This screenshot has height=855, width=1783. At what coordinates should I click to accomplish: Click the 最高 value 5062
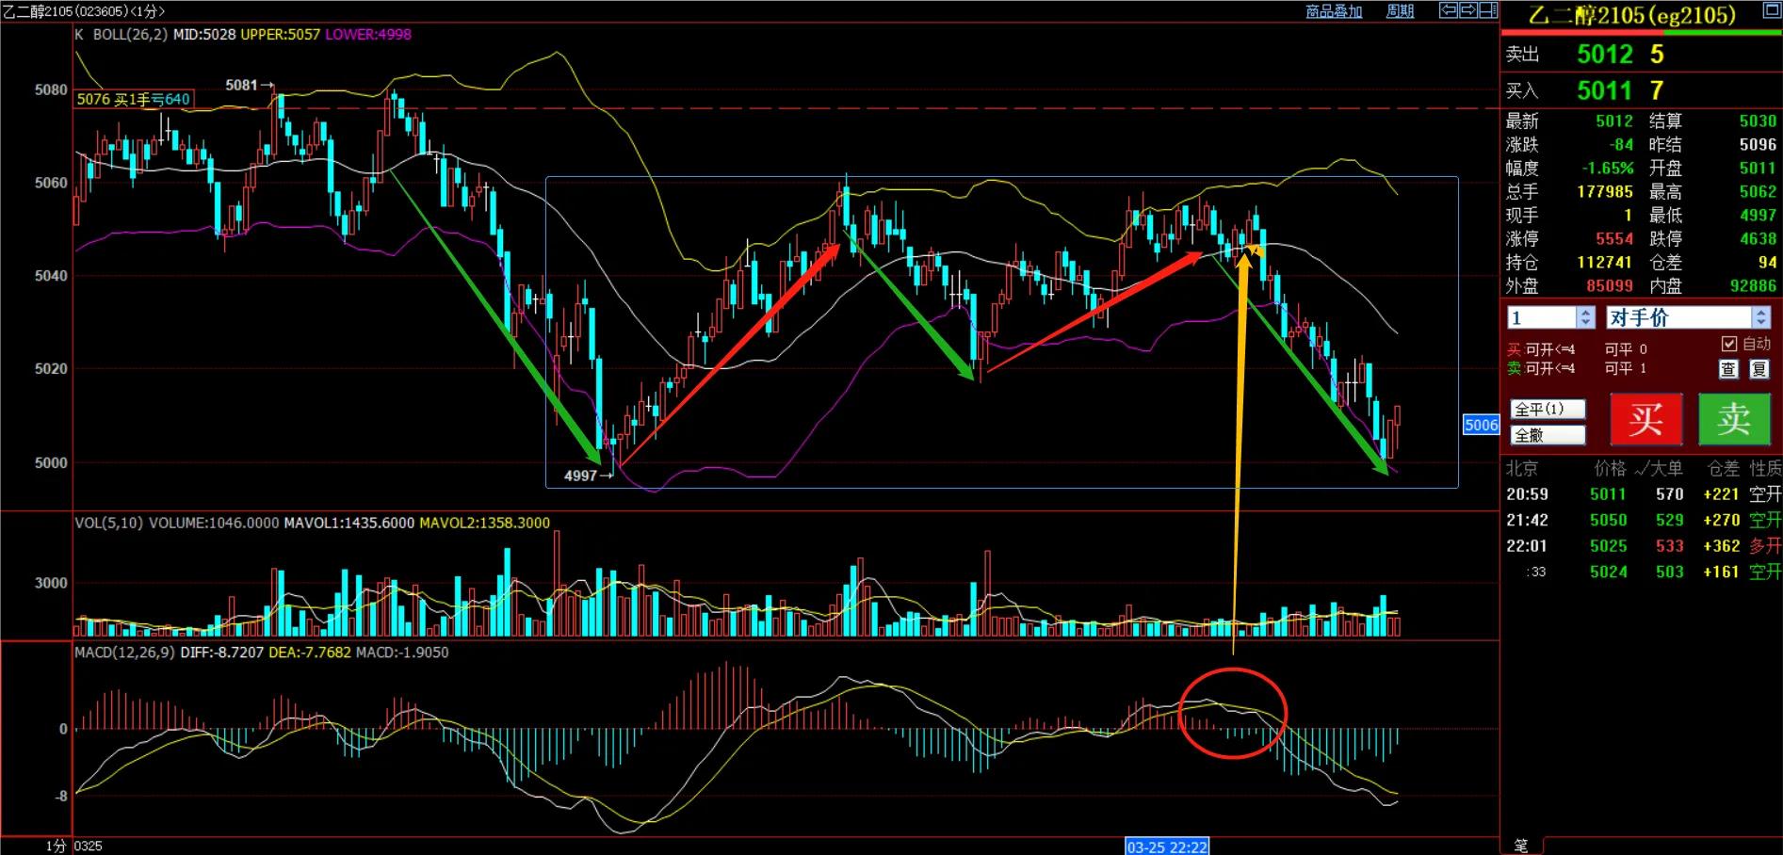click(1758, 192)
